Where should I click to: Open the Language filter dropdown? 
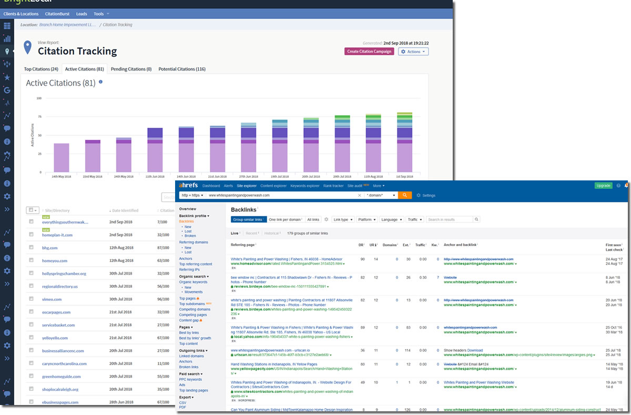[391, 219]
